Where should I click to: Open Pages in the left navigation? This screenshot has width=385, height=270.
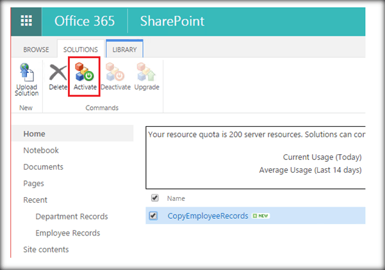pos(34,184)
